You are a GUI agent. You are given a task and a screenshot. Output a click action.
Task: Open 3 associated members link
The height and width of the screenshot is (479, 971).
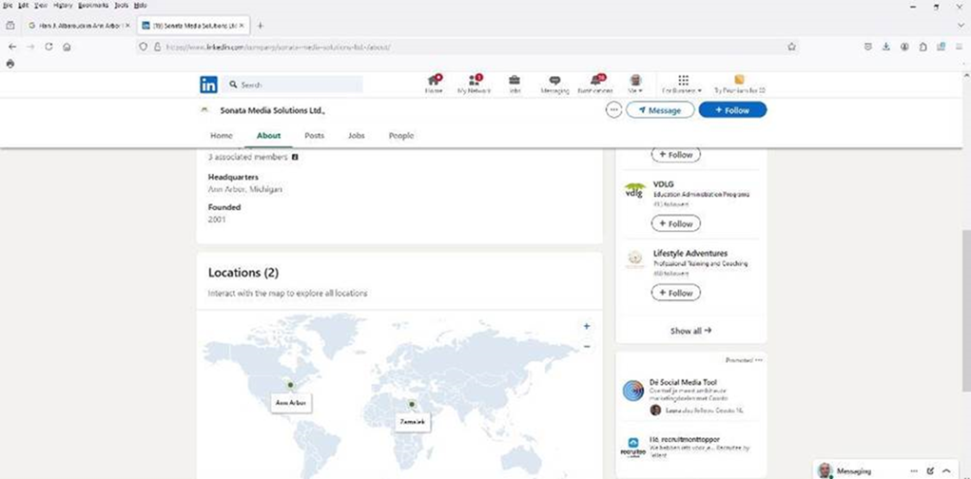(x=247, y=157)
